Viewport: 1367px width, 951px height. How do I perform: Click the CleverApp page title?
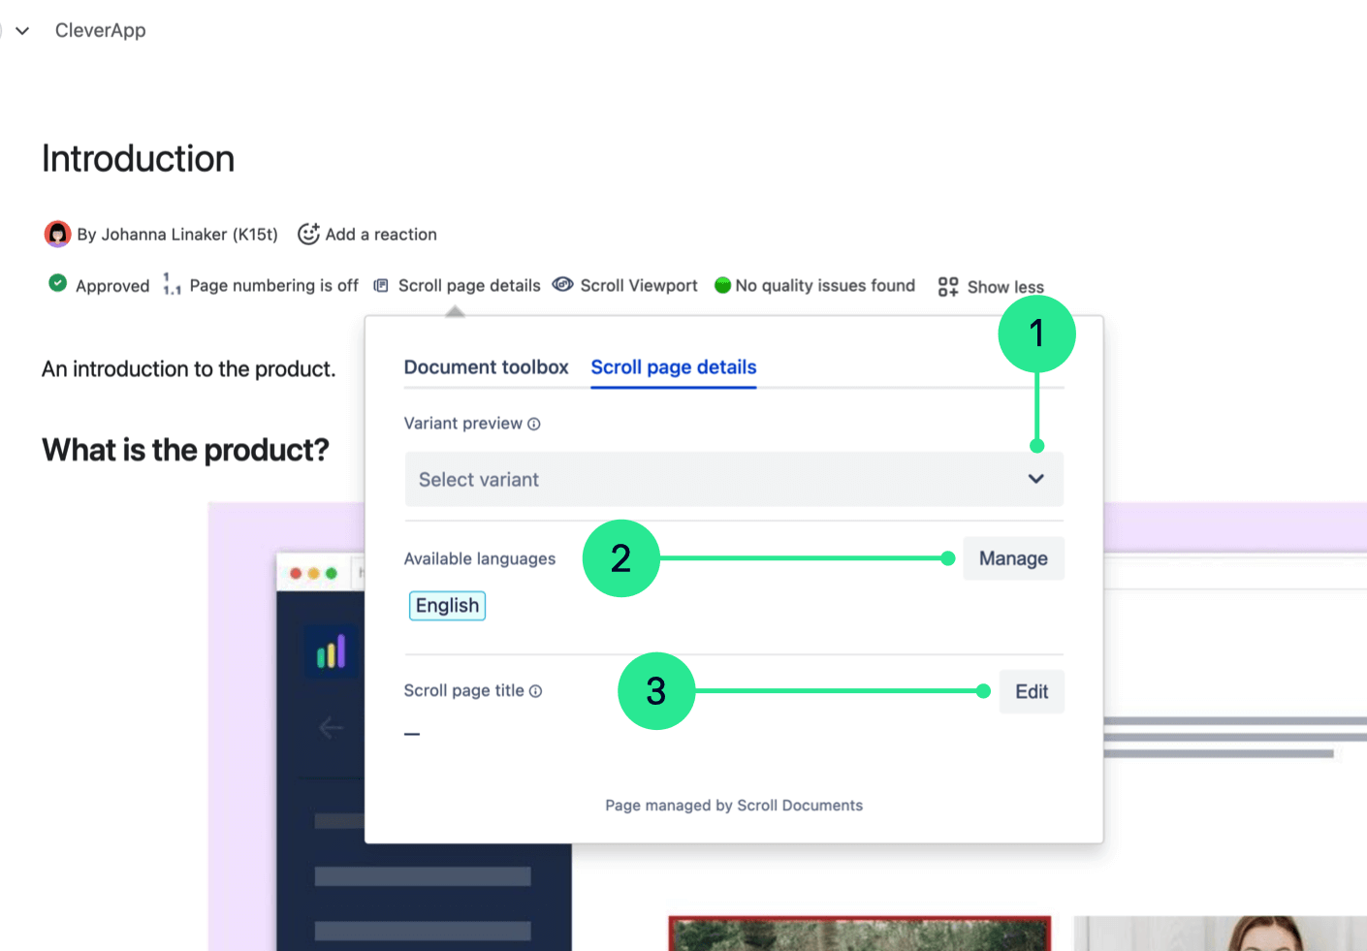100,30
